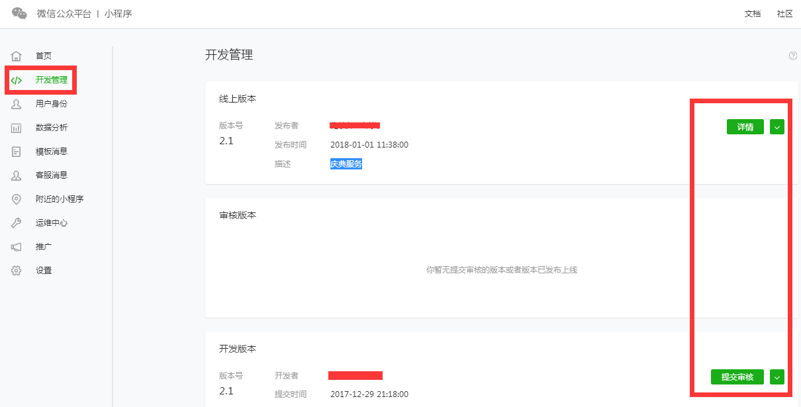Open 客服消息 section
Image resolution: width=801 pixels, height=407 pixels.
pos(52,175)
